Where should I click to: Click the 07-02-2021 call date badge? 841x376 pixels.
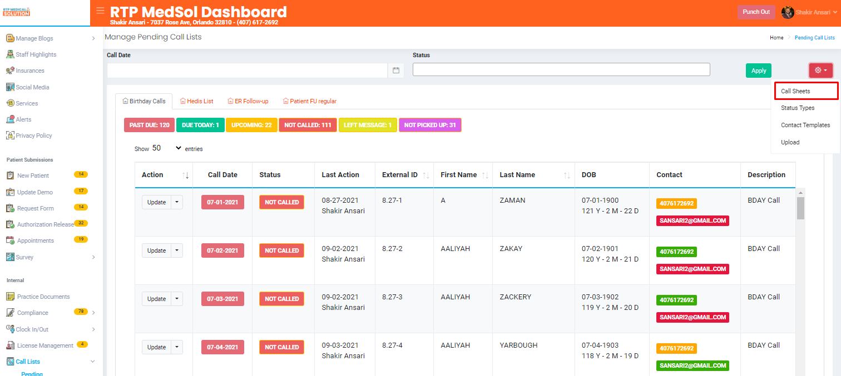(x=222, y=250)
